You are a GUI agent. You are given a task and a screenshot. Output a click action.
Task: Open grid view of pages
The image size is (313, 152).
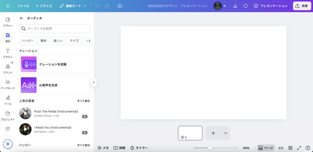(x=290, y=148)
